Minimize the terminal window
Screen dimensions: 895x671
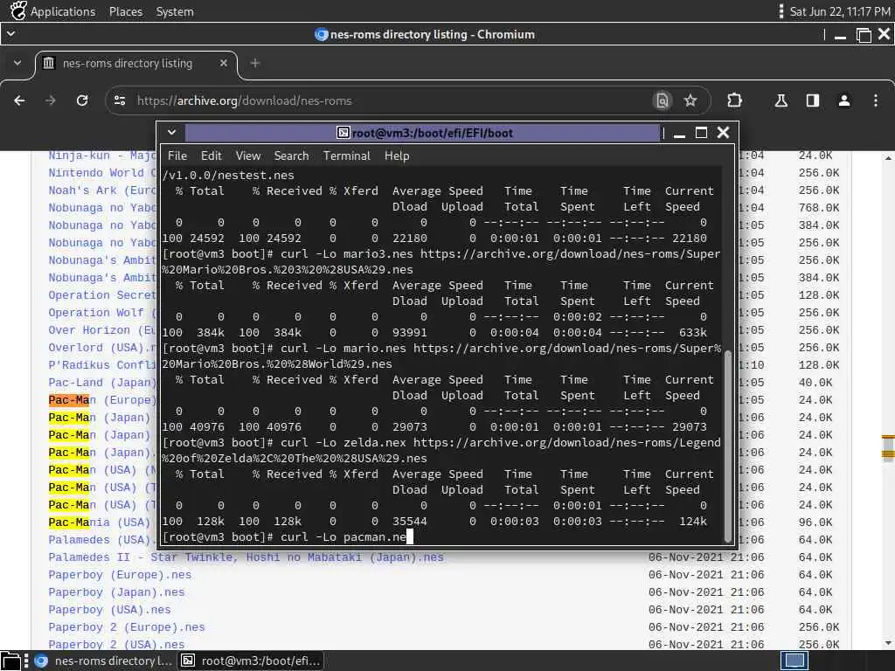pos(679,134)
